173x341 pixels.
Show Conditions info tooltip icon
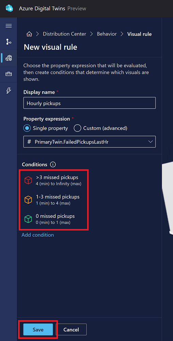coord(53,165)
